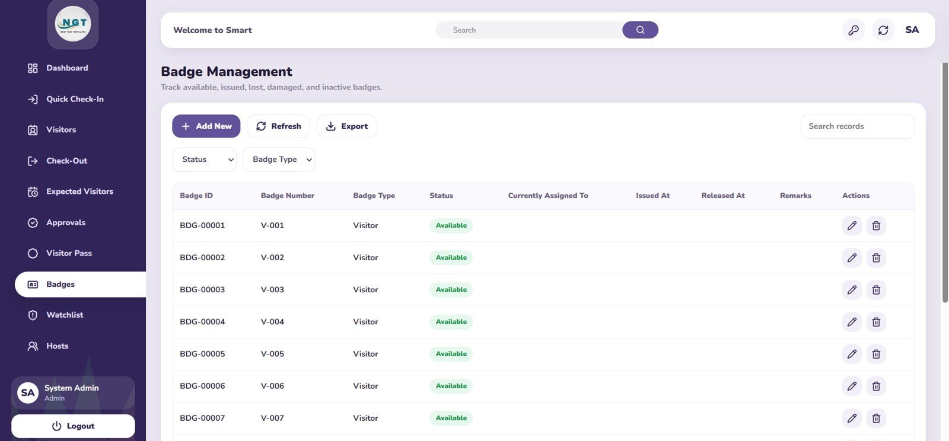Edit badge BDG-00005 with pencil icon
The width and height of the screenshot is (949, 441).
click(x=852, y=354)
